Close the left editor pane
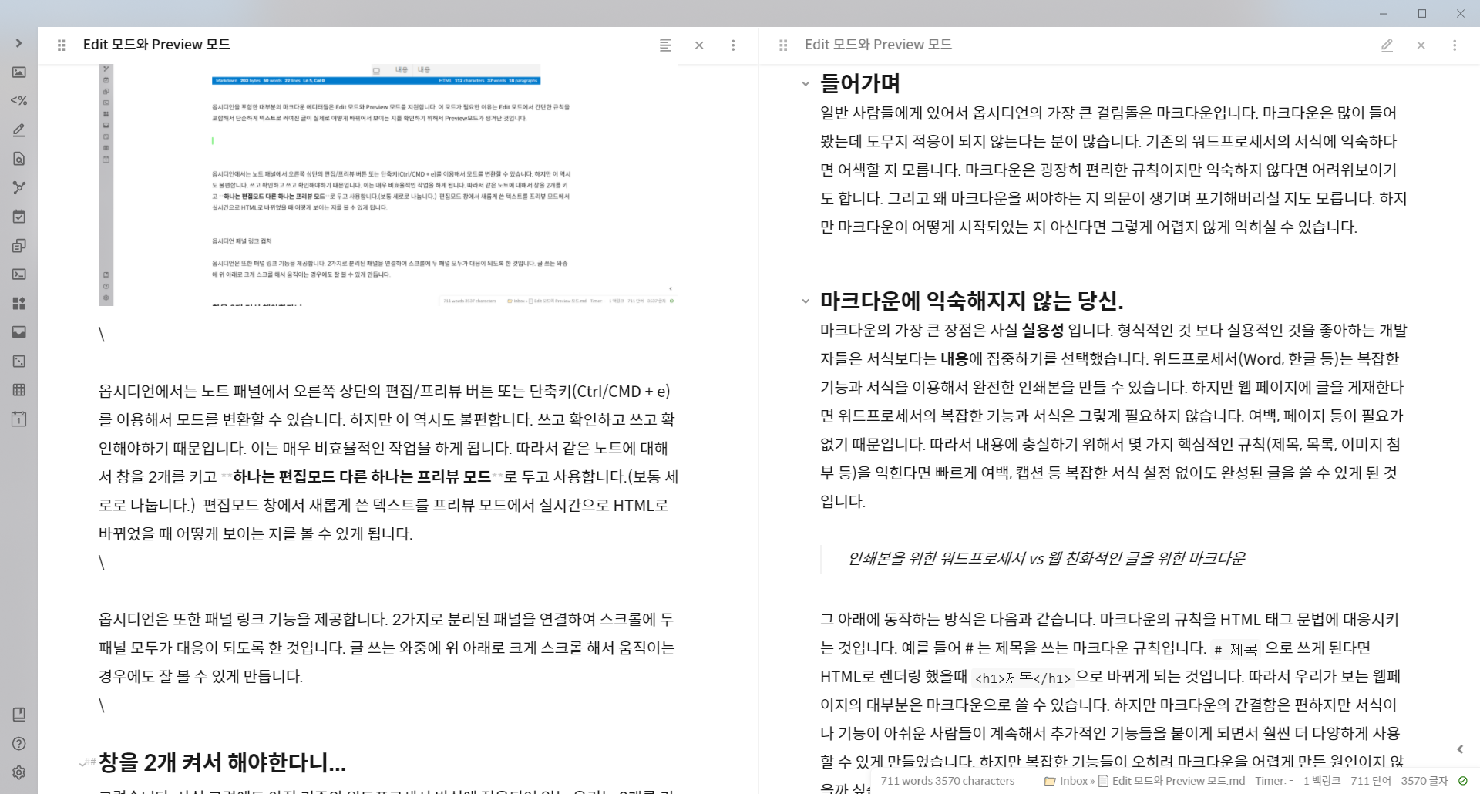 [x=699, y=45]
